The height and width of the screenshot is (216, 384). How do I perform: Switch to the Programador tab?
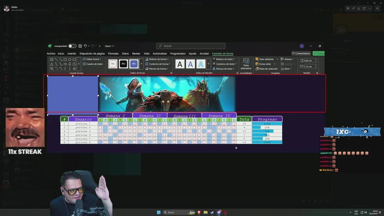178,54
